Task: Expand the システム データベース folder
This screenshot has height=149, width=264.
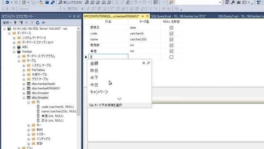Action: coord(14,38)
